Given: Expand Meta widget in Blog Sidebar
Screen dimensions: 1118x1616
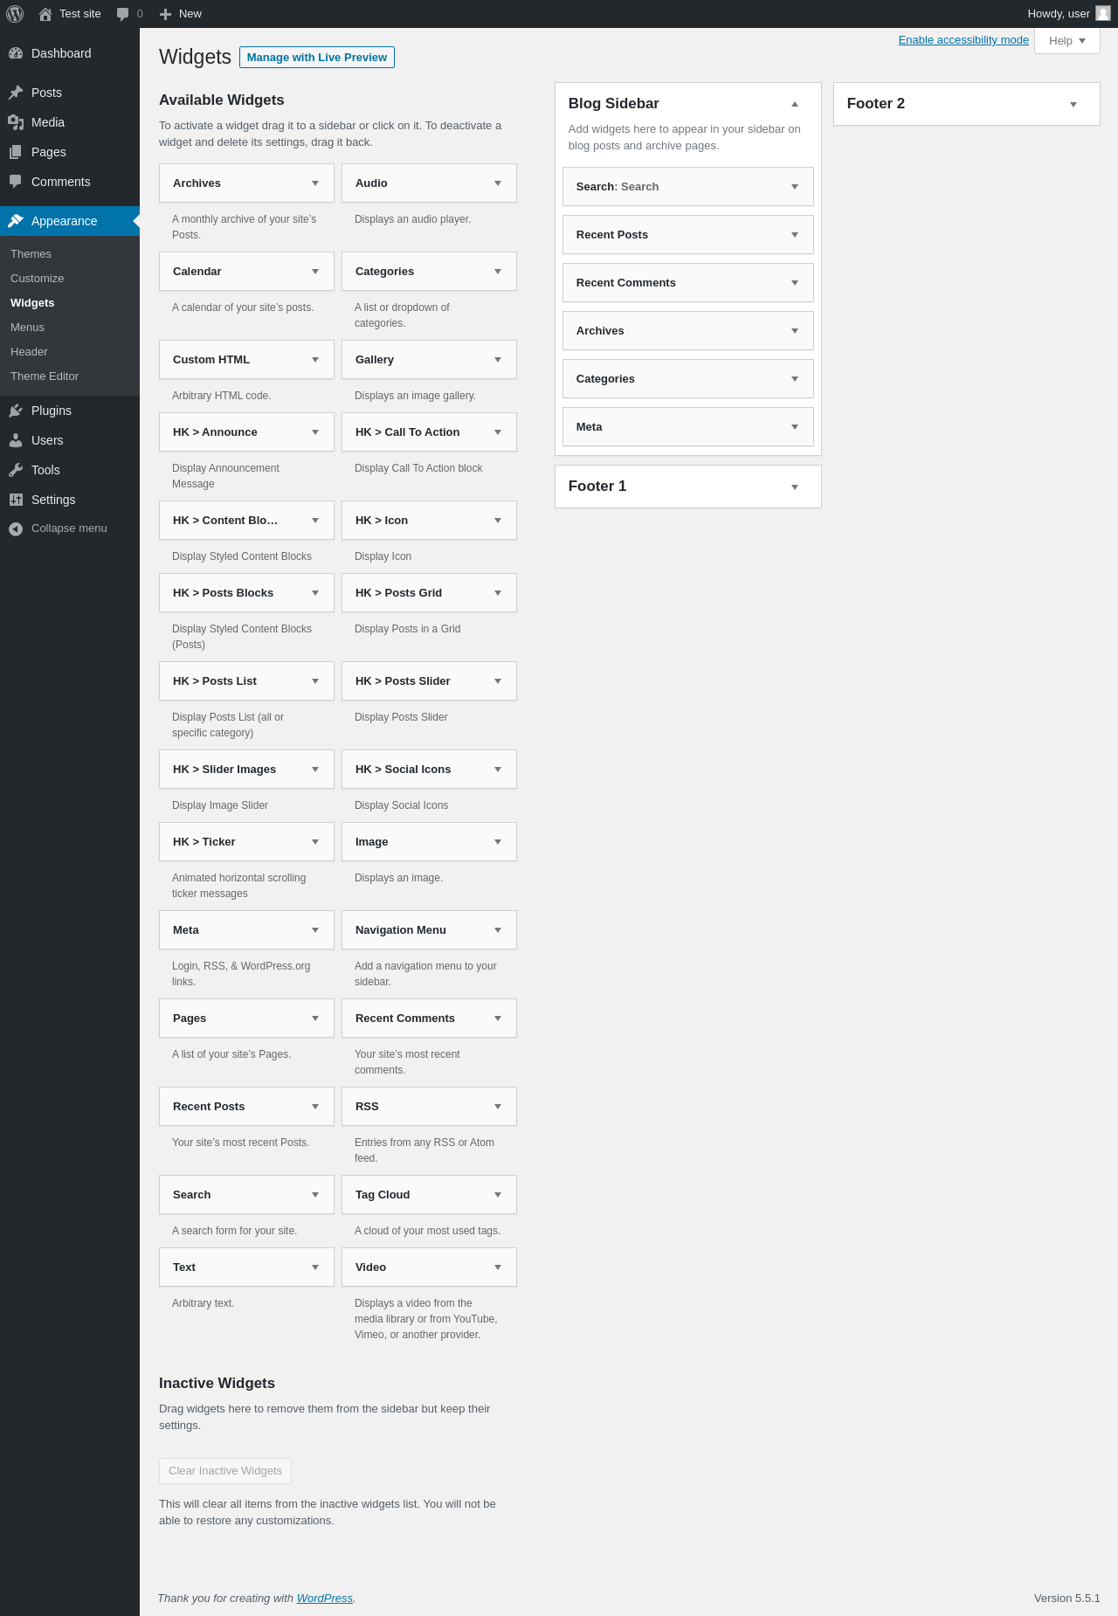Looking at the screenshot, I should [x=795, y=427].
